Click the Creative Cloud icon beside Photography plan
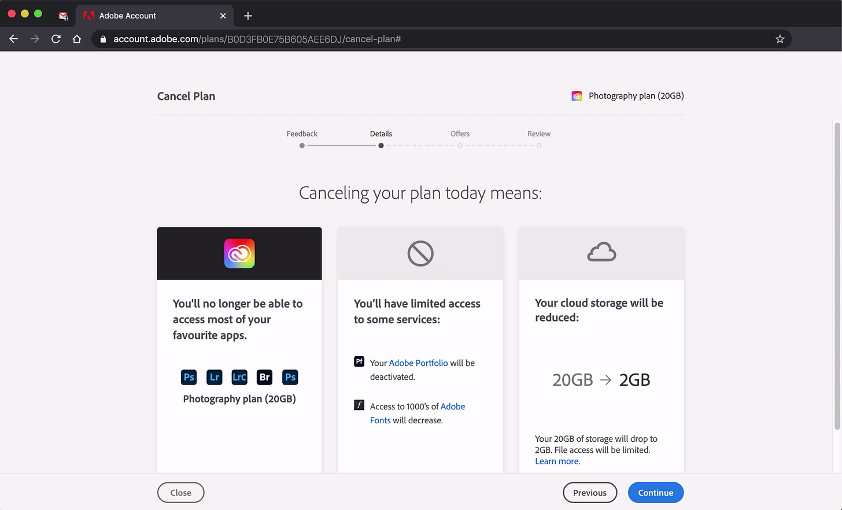The image size is (842, 510). point(577,96)
